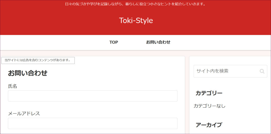Select the カテゴリー sidebar heading

(x=209, y=93)
